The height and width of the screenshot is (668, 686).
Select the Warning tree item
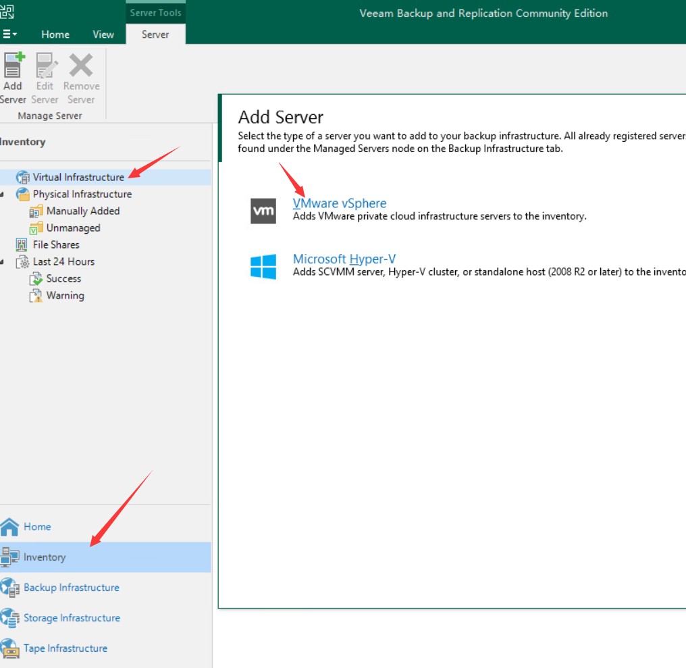[x=65, y=295]
